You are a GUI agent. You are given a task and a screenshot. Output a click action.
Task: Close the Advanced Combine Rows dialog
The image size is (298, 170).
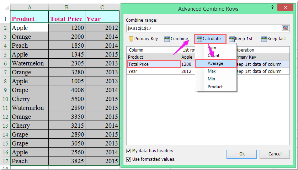287,7
